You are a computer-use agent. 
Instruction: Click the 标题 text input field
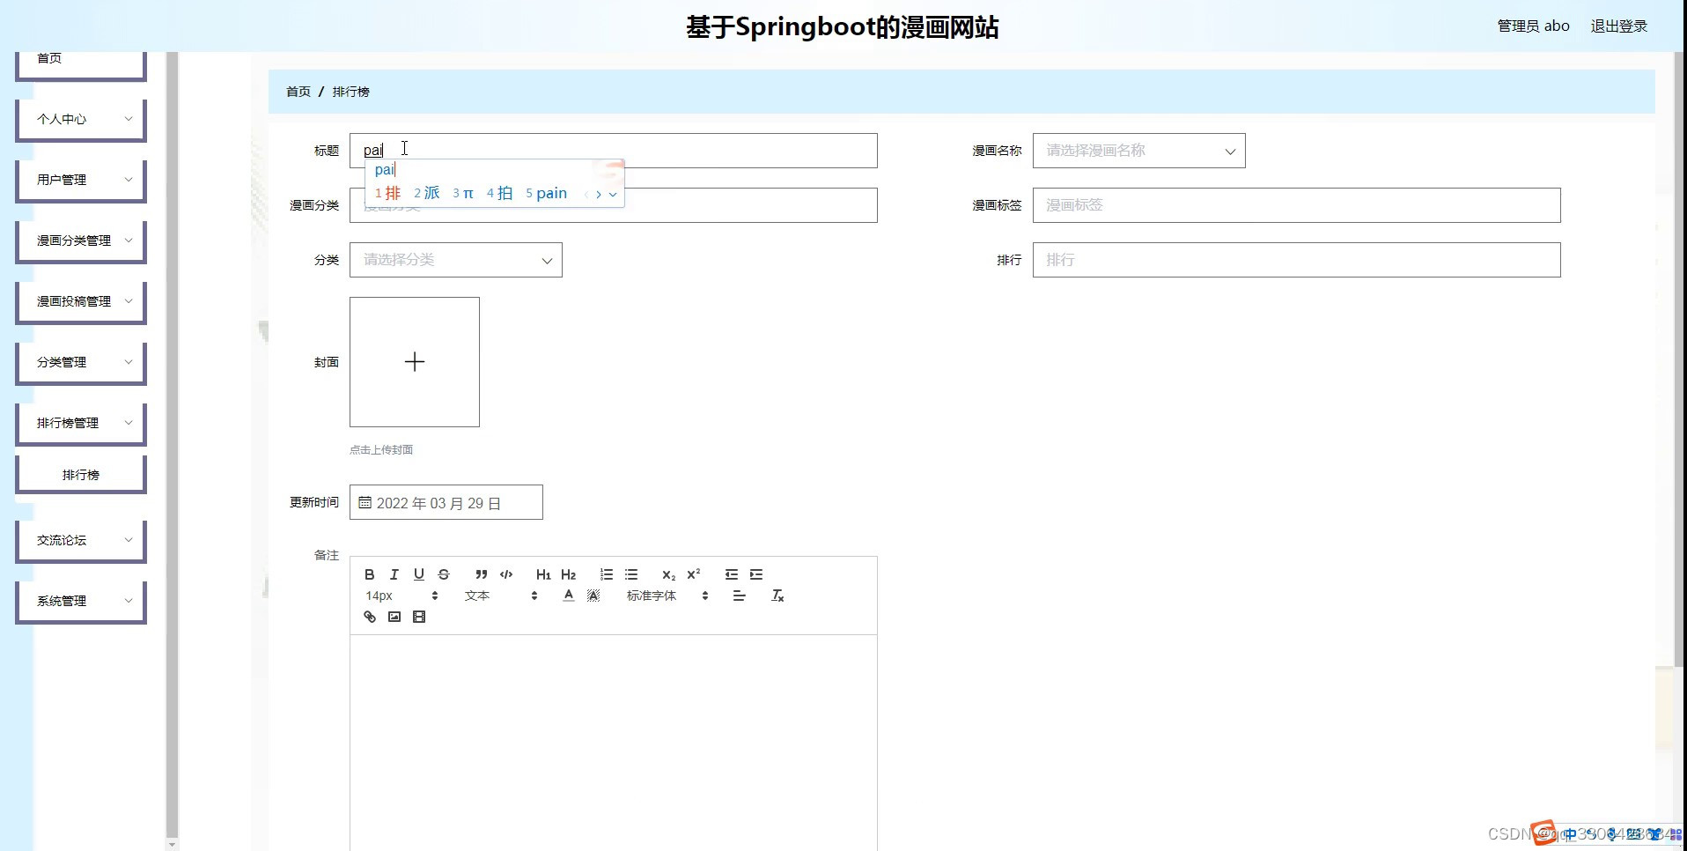pos(614,151)
